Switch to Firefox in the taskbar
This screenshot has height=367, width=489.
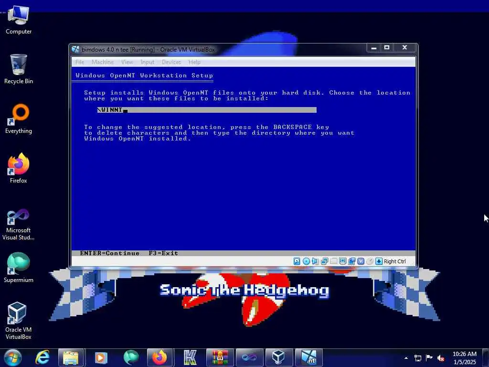(159, 357)
